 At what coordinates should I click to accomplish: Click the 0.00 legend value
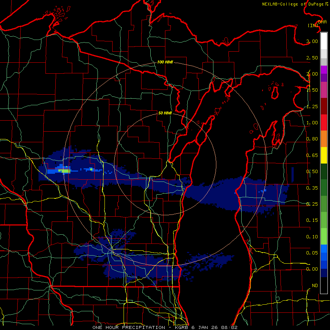[312, 269]
